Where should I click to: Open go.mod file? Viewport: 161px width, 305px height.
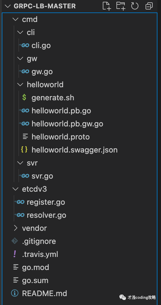click(x=36, y=267)
